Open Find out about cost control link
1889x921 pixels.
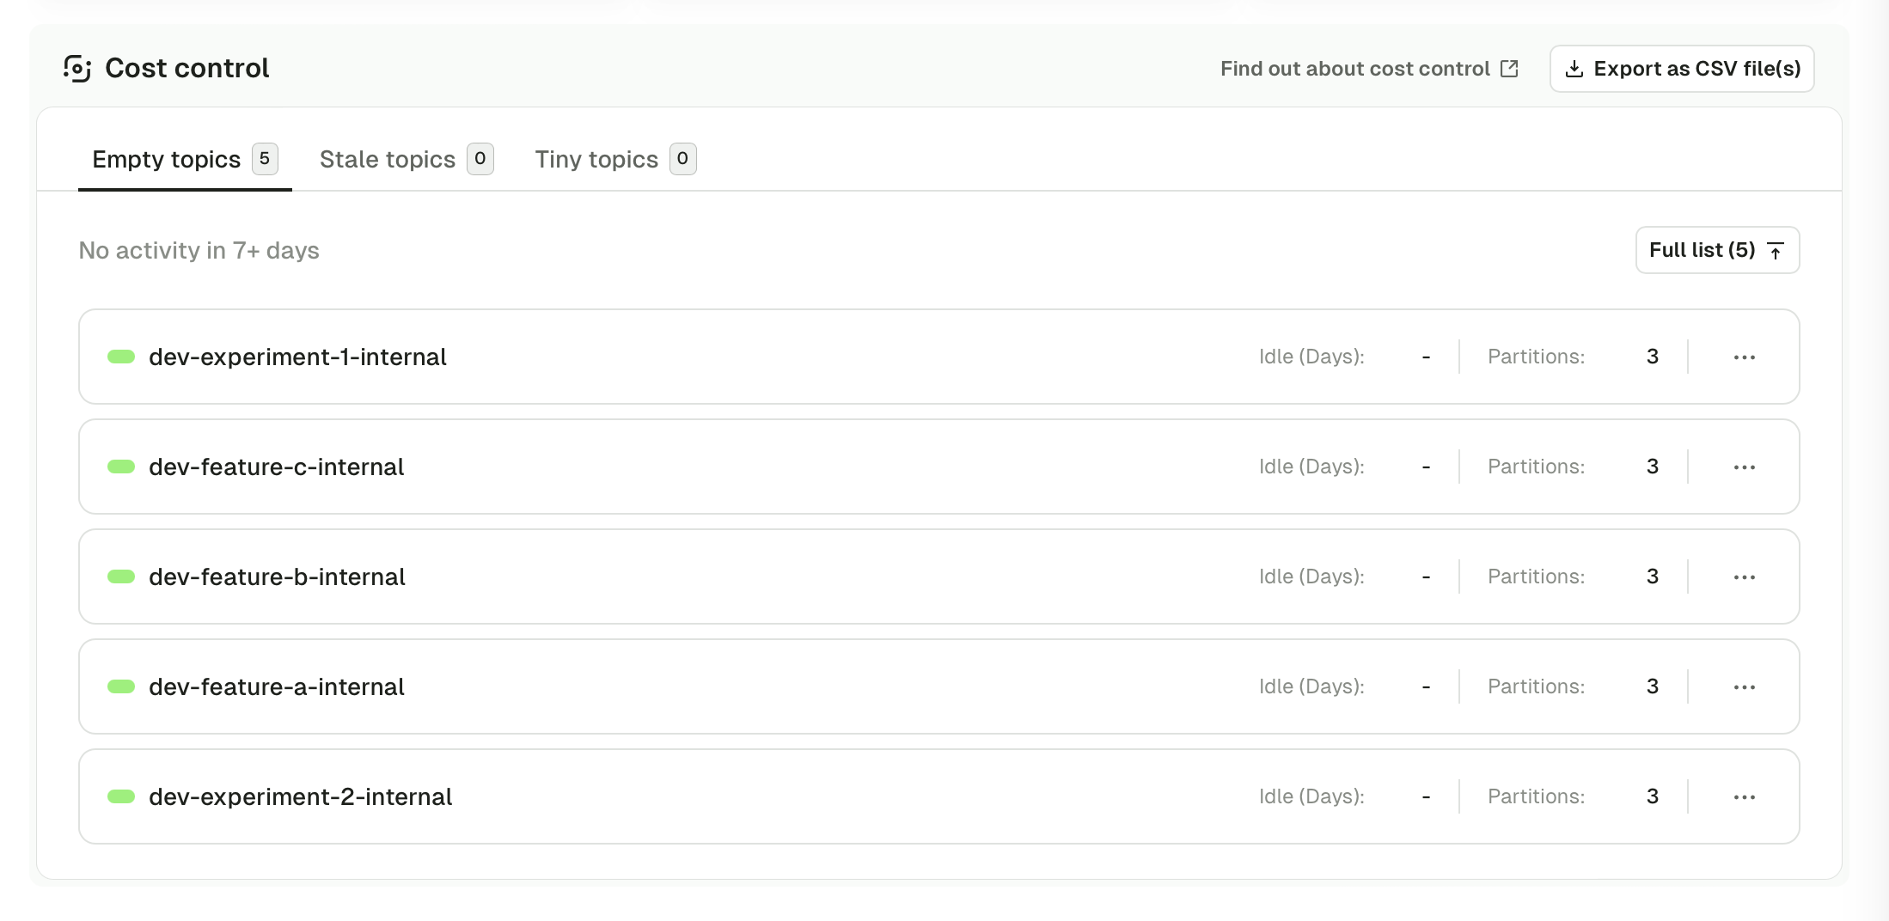coord(1354,68)
